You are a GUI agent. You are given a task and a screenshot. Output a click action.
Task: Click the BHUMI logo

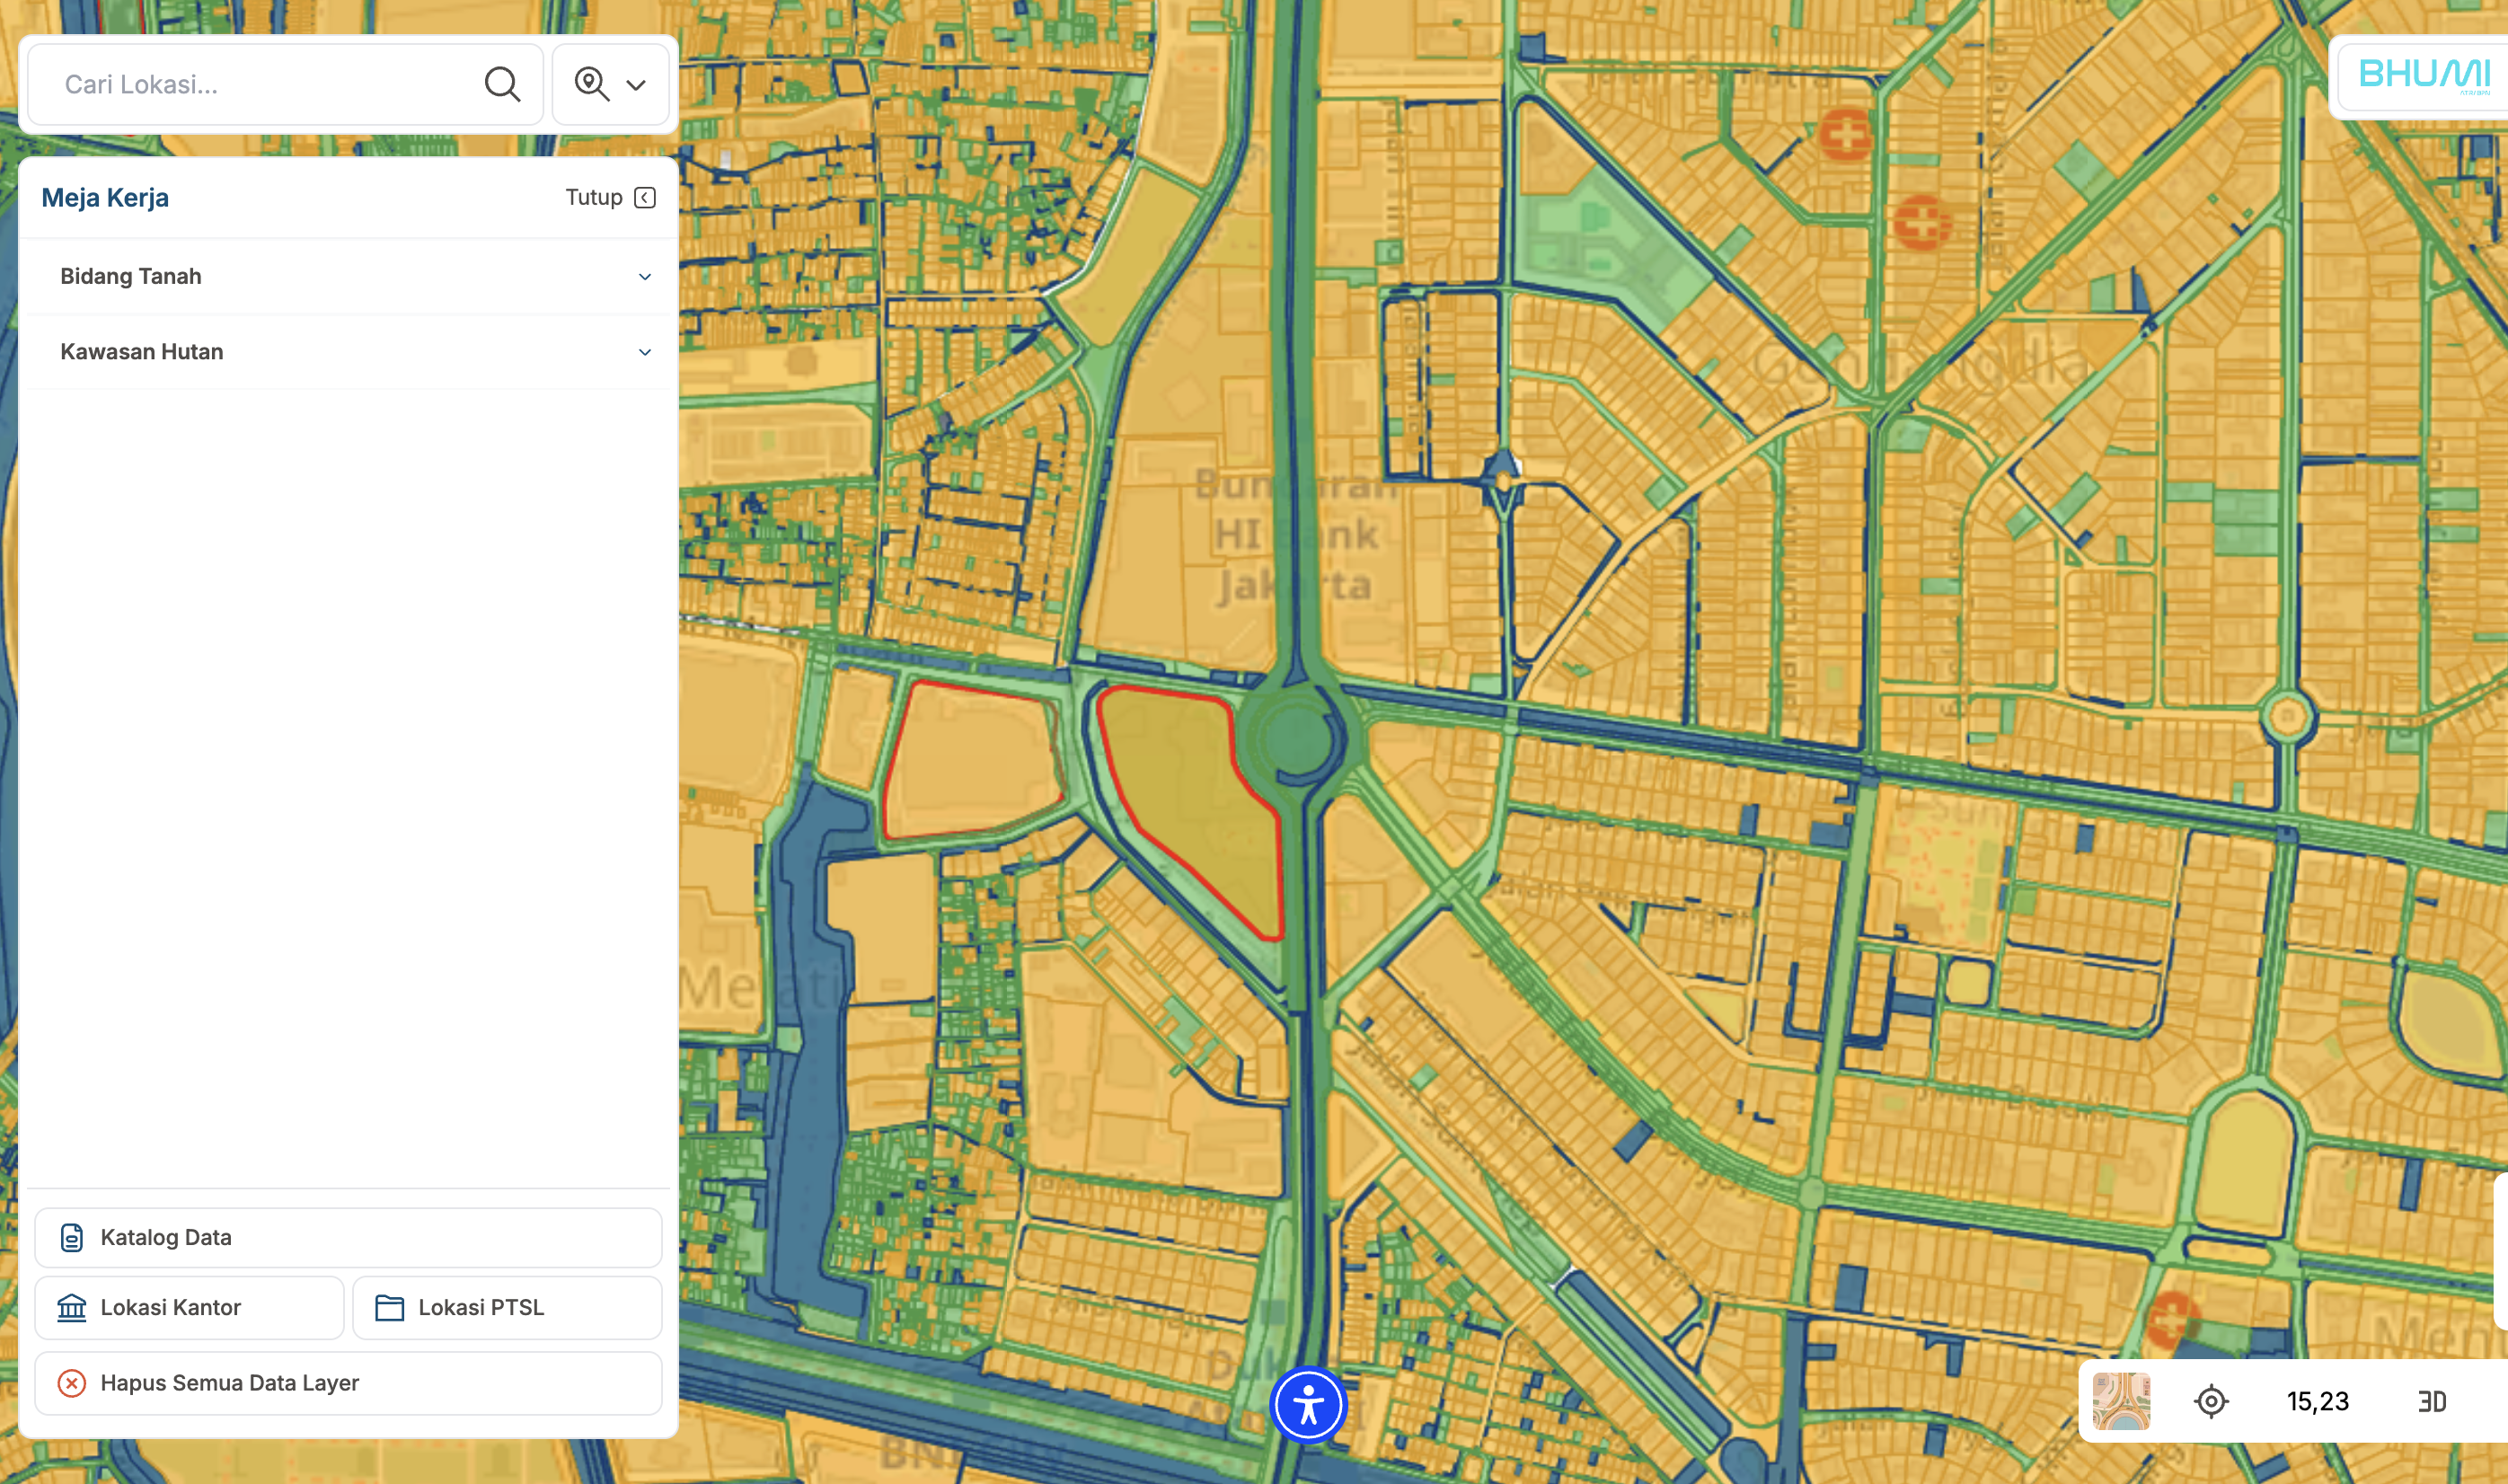(x=2424, y=75)
